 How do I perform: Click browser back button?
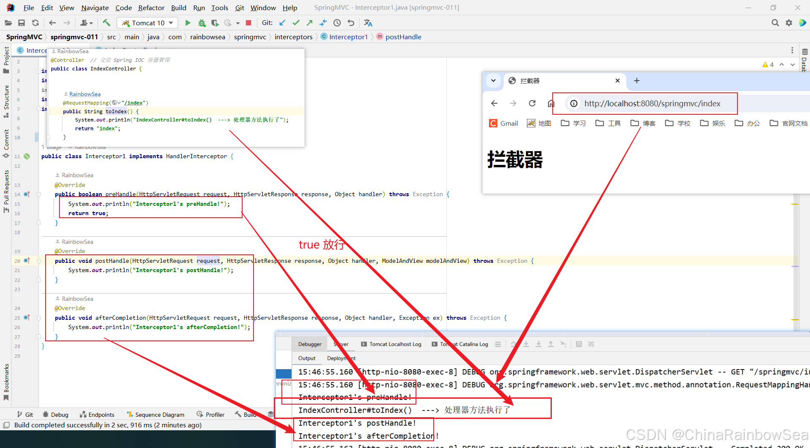(x=494, y=103)
